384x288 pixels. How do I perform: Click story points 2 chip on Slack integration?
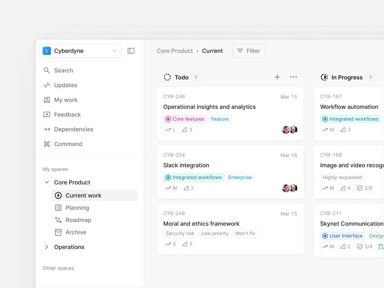click(x=189, y=188)
